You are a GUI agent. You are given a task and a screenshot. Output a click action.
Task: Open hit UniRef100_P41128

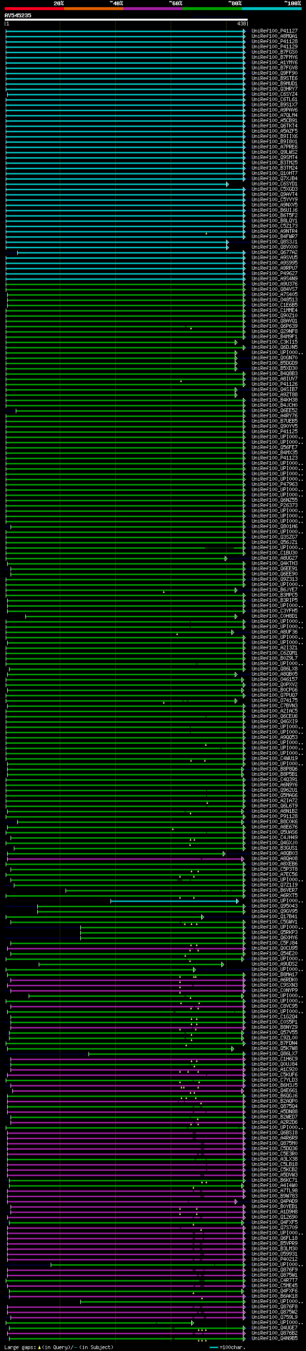tap(274, 41)
